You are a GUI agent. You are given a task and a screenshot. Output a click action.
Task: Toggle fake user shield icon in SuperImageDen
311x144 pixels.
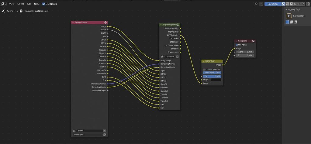click(x=177, y=57)
